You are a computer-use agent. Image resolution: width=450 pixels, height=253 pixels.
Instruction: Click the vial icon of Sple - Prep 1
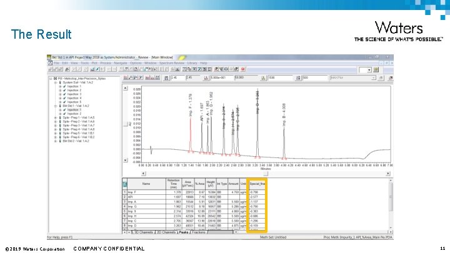tap(60, 117)
